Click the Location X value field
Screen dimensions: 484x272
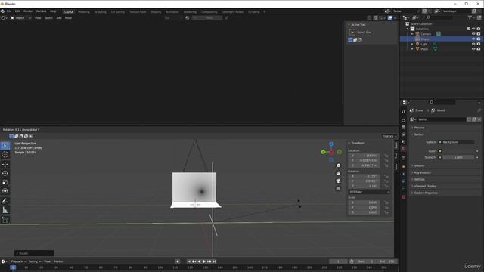coord(365,156)
